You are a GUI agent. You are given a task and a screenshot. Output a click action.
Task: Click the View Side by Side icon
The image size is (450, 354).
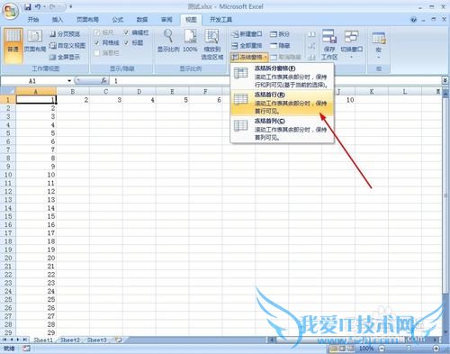pos(311,34)
